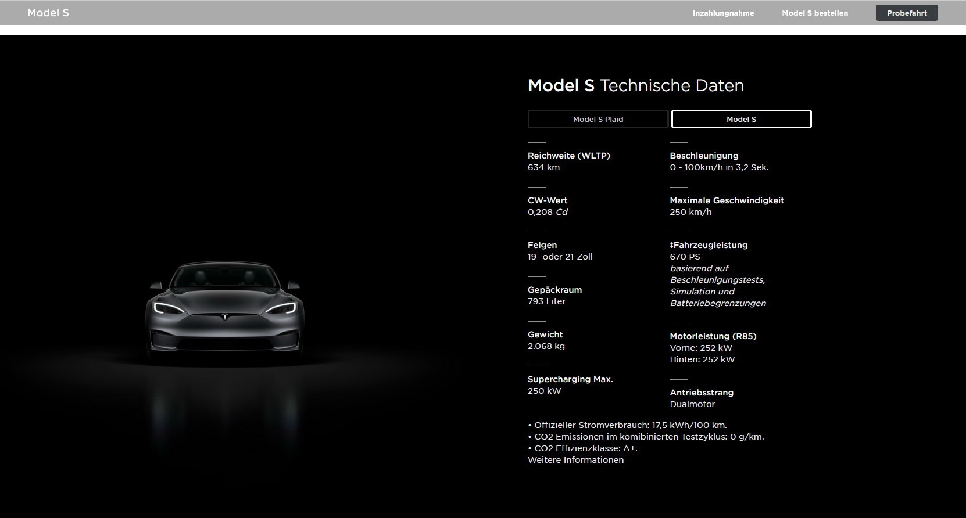Select the Model S specs tab
This screenshot has width=966, height=518.
coord(741,119)
